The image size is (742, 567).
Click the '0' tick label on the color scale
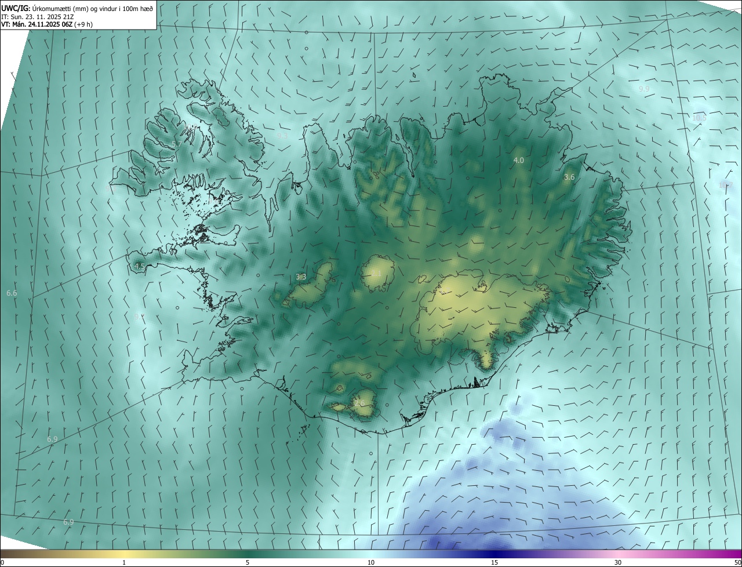coord(2,562)
